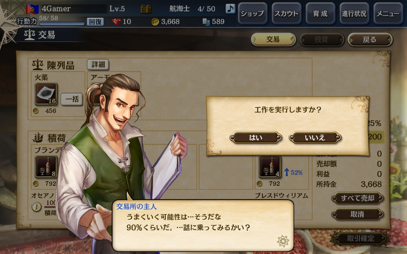The width and height of the screenshot is (407, 254).
Task: Click the red gem currency icon
Action: 116,22
